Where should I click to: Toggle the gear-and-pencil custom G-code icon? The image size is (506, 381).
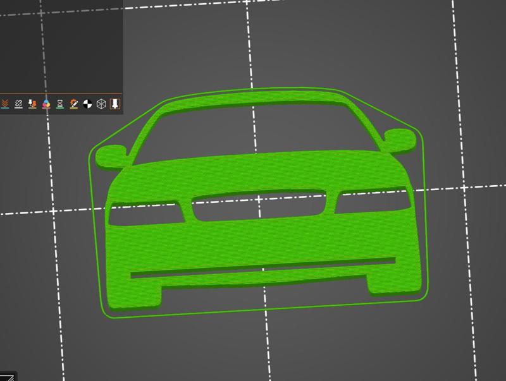coord(74,104)
